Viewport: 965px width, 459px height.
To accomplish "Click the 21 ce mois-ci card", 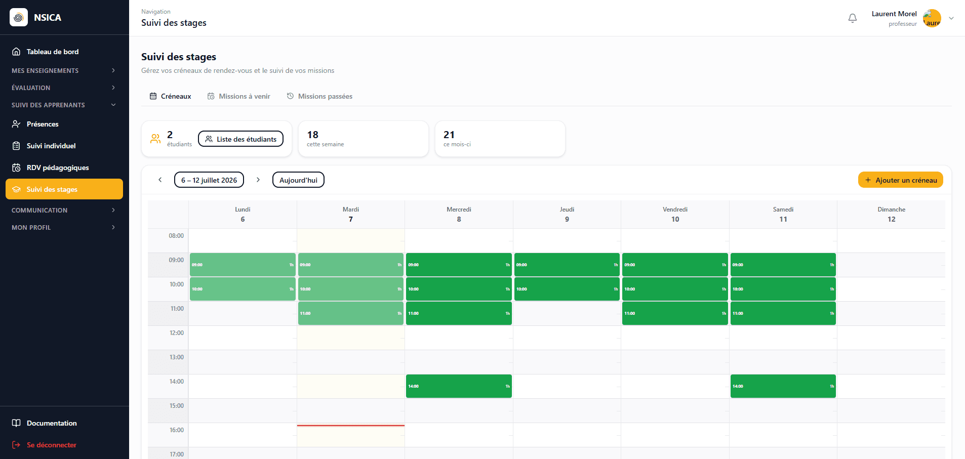I will pos(500,139).
